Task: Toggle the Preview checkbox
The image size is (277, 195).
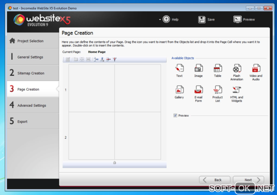Action: pyautogui.click(x=175, y=115)
